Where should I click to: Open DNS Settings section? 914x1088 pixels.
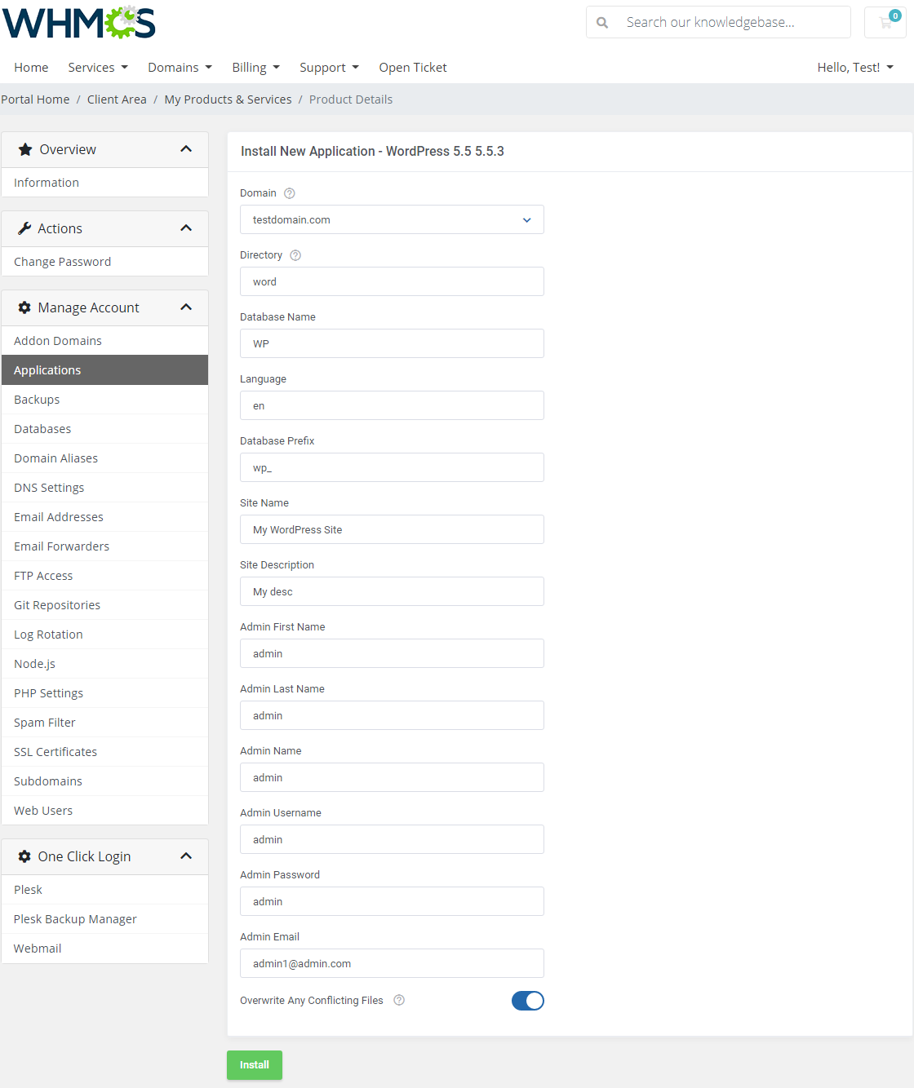[x=104, y=488]
